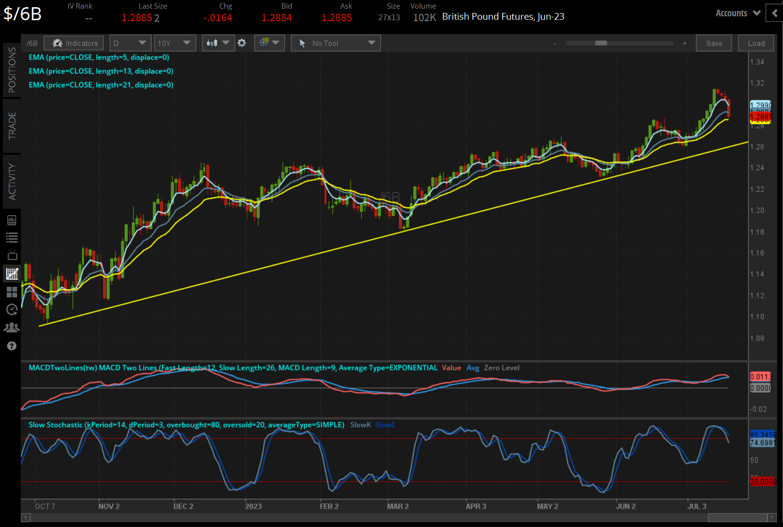Click the horizontal chart scrollbar thumb
Image resolution: width=783 pixels, height=527 pixels.
[x=737, y=517]
